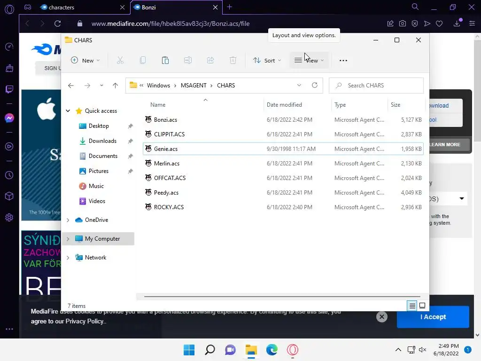
Task: Open Twitch in Opera sidebar
Action: [x=9, y=89]
